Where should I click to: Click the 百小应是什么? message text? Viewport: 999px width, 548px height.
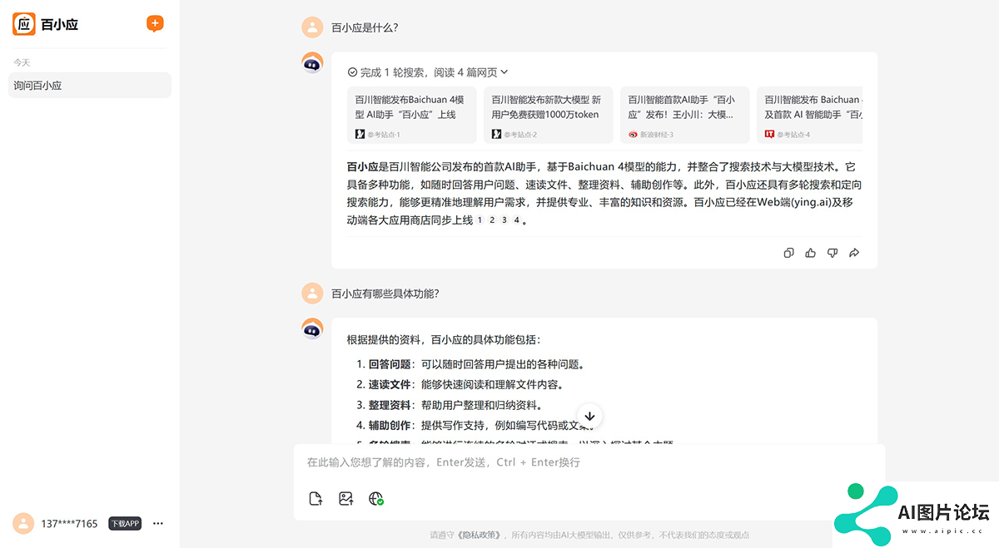365,27
